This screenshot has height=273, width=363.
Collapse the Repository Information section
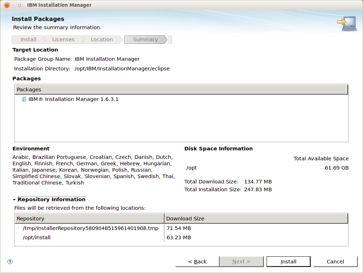tap(14, 200)
